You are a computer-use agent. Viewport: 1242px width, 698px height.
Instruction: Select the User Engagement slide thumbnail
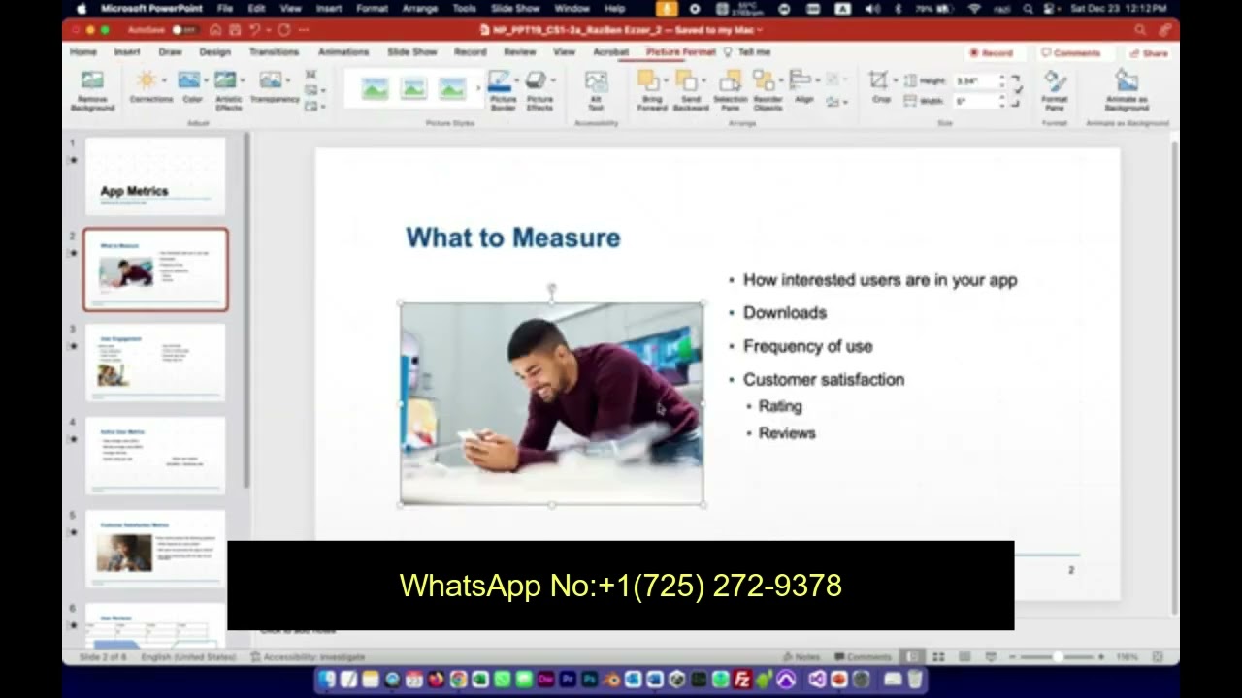click(155, 363)
